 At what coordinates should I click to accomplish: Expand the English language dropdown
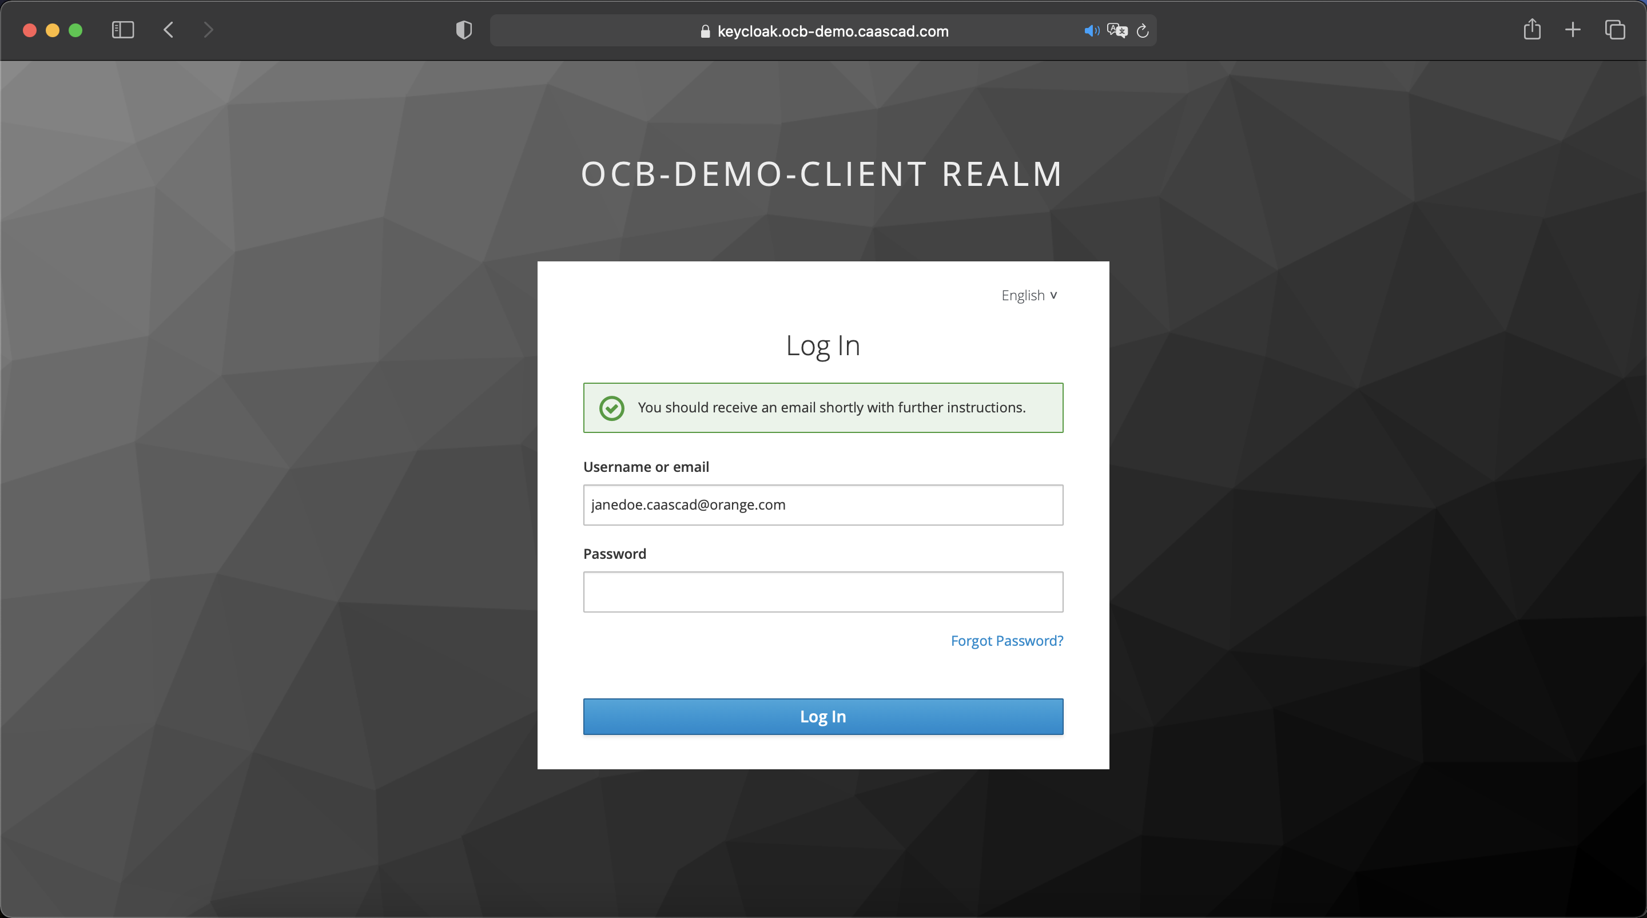(x=1029, y=295)
